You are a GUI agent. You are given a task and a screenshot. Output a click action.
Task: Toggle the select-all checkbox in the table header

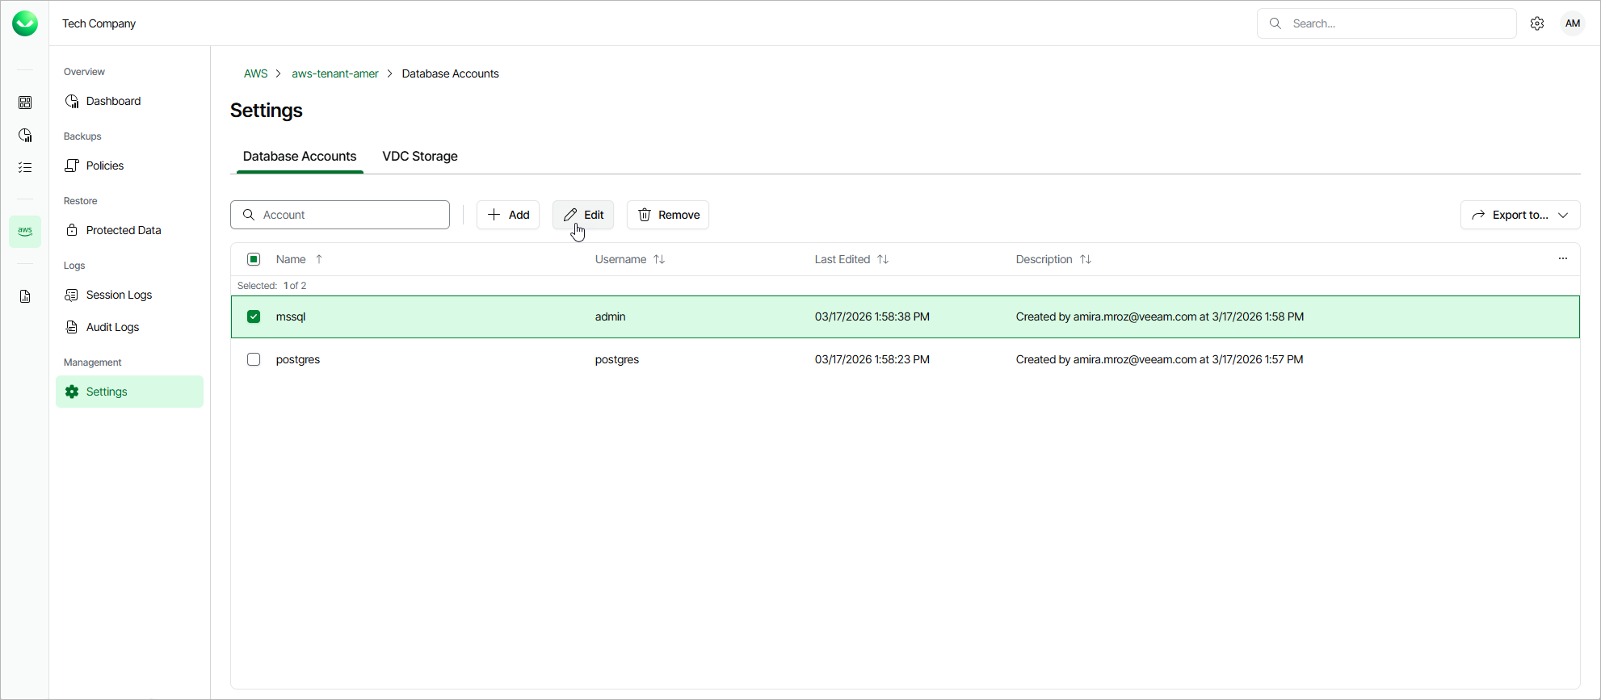point(254,259)
